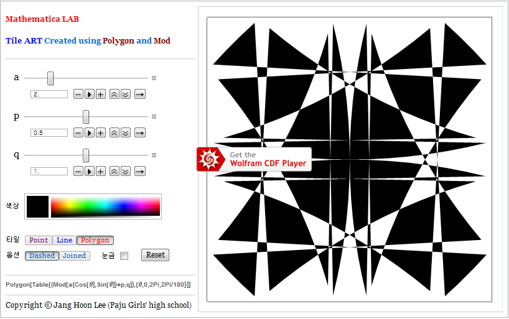Screen dimensions: 509x319
Task: Click the a value field showing 2.
Action: [49, 95]
